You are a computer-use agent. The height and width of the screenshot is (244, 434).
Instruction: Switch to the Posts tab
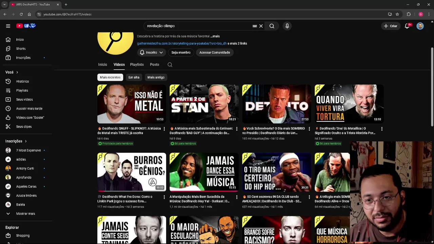[155, 64]
